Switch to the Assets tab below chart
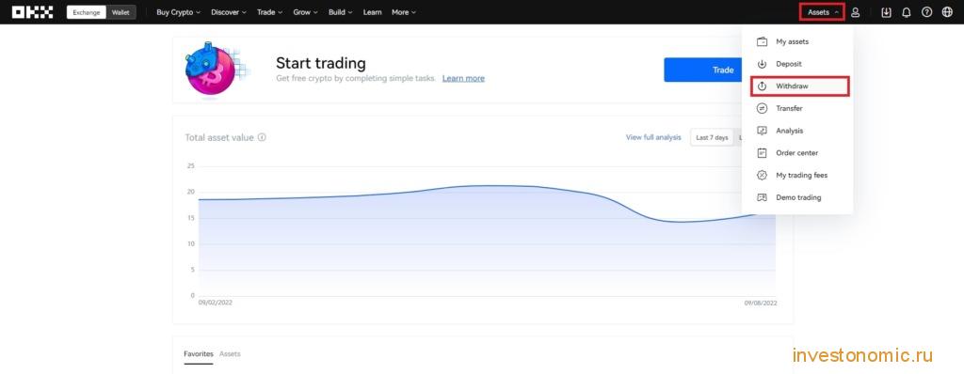 point(230,353)
